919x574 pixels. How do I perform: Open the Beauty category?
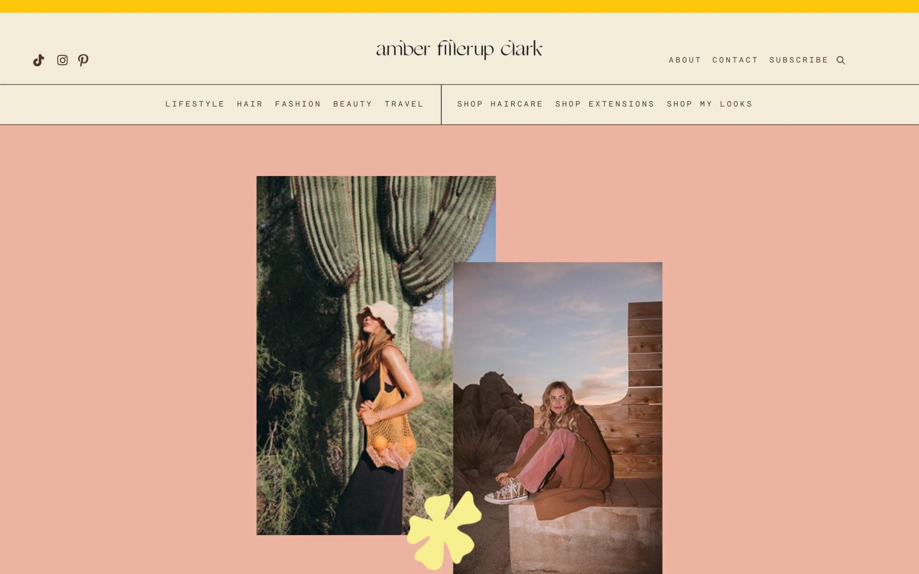[x=353, y=104]
